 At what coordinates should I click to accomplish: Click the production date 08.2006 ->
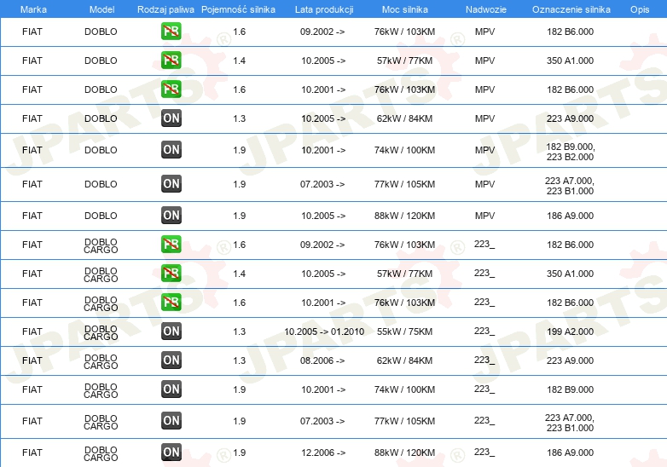click(322, 360)
